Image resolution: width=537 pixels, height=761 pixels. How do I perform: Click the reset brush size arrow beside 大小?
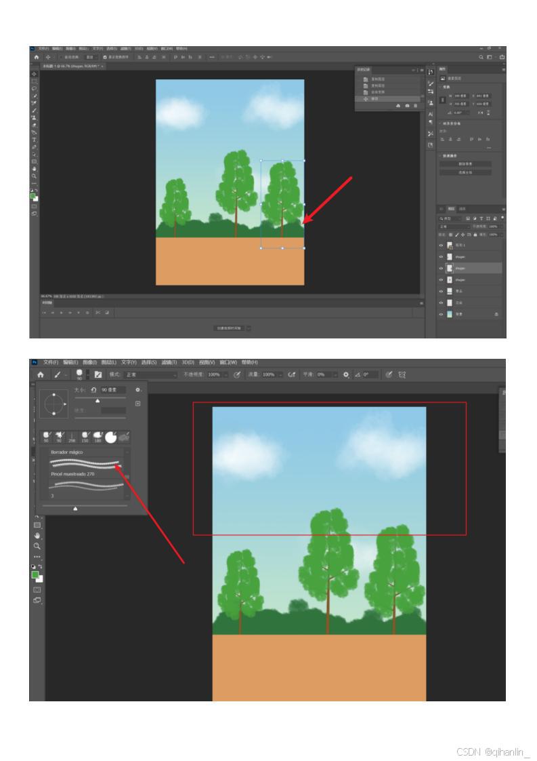coord(93,390)
